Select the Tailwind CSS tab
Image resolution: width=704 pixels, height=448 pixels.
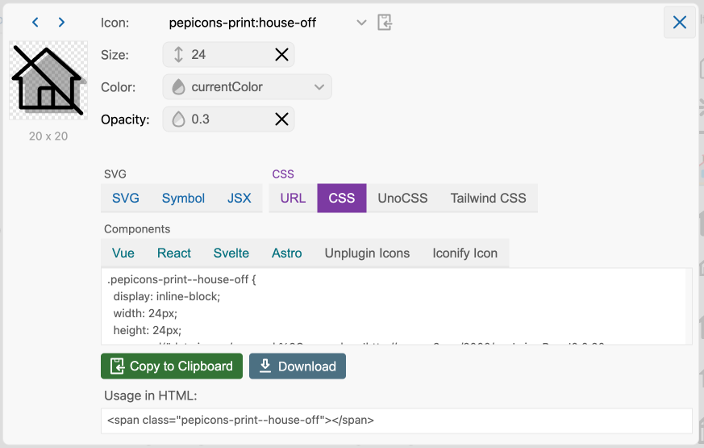coord(488,199)
